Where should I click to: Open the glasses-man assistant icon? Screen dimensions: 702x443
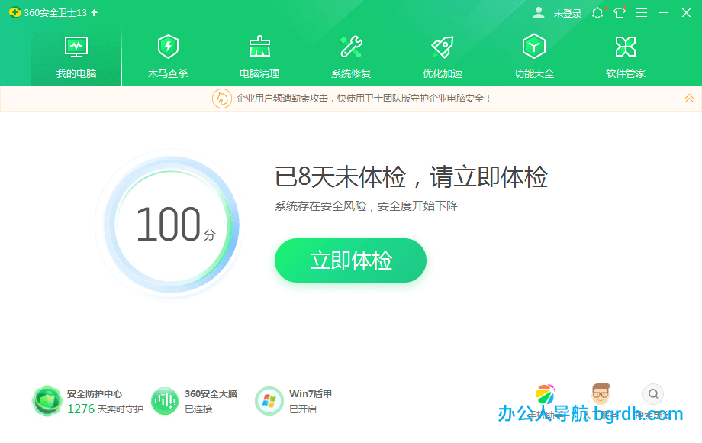(601, 393)
